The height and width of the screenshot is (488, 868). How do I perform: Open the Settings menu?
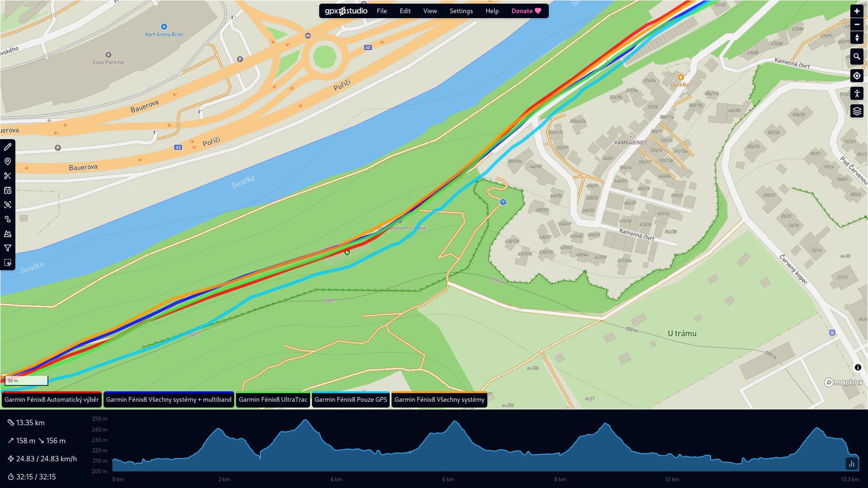point(461,11)
